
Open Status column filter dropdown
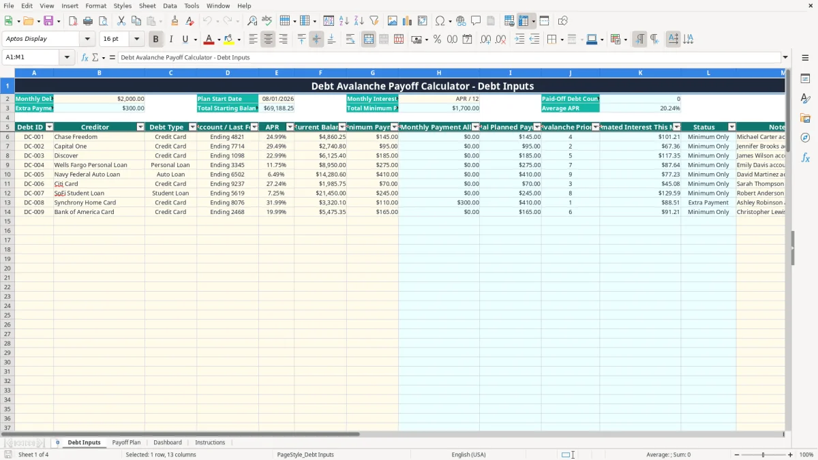point(732,127)
